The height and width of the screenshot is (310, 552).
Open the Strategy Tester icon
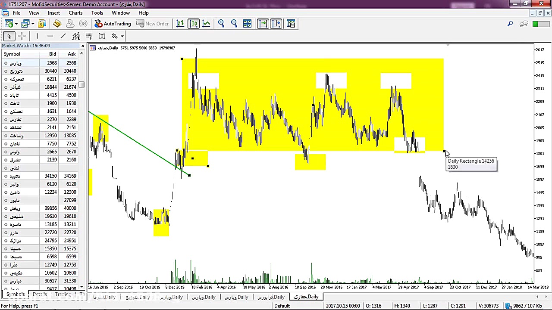(83, 24)
